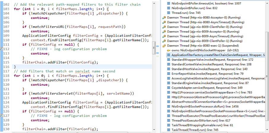Click the lowest pale marker in overview ruler

pos(158,56)
